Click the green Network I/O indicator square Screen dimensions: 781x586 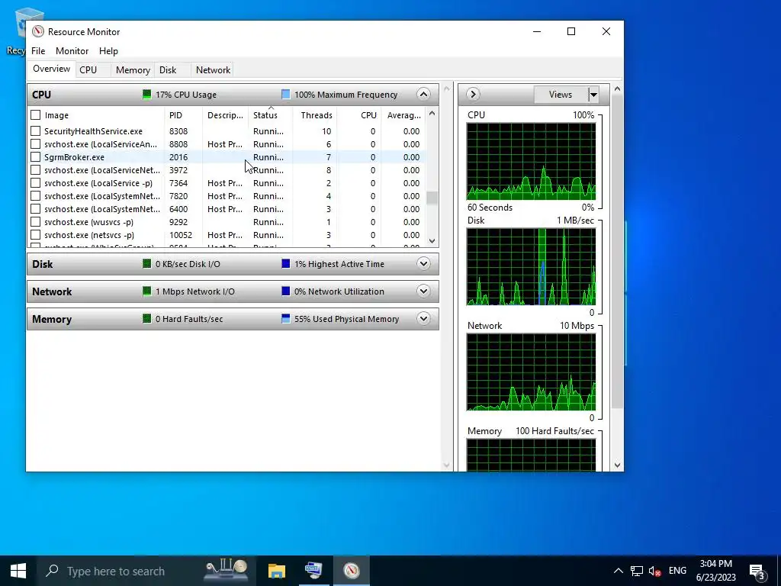tap(146, 291)
